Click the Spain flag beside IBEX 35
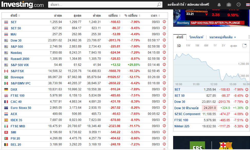This screenshot has height=150, width=250. click(6, 120)
